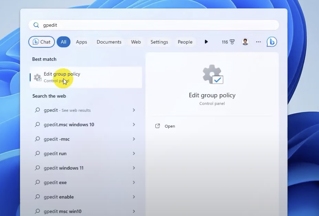Viewport: 319px width, 216px height.
Task: Expand chevron for 'gpedit enable'
Action: point(134,197)
